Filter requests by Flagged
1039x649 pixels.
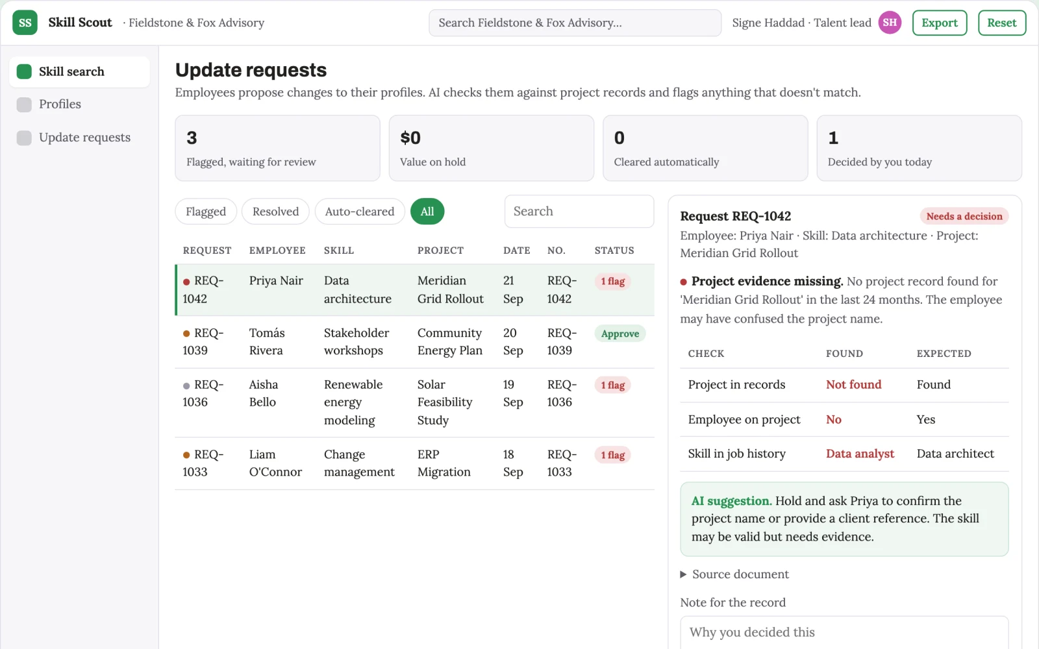click(x=206, y=212)
